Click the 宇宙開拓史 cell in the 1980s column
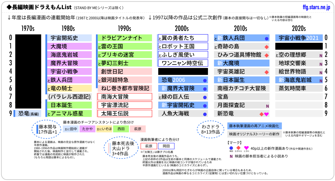This screenshot has width=335, height=181. [69, 38]
